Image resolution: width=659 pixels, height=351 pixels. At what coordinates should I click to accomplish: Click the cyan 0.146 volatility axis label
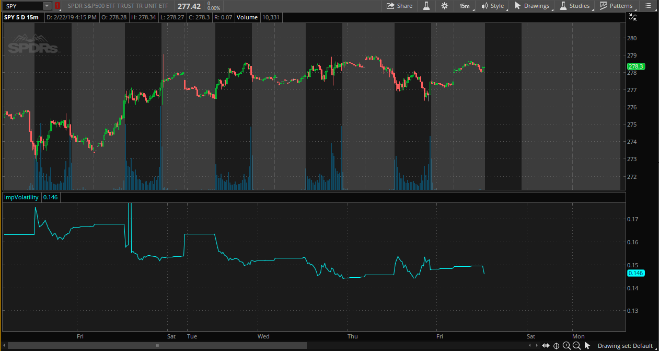(635, 273)
